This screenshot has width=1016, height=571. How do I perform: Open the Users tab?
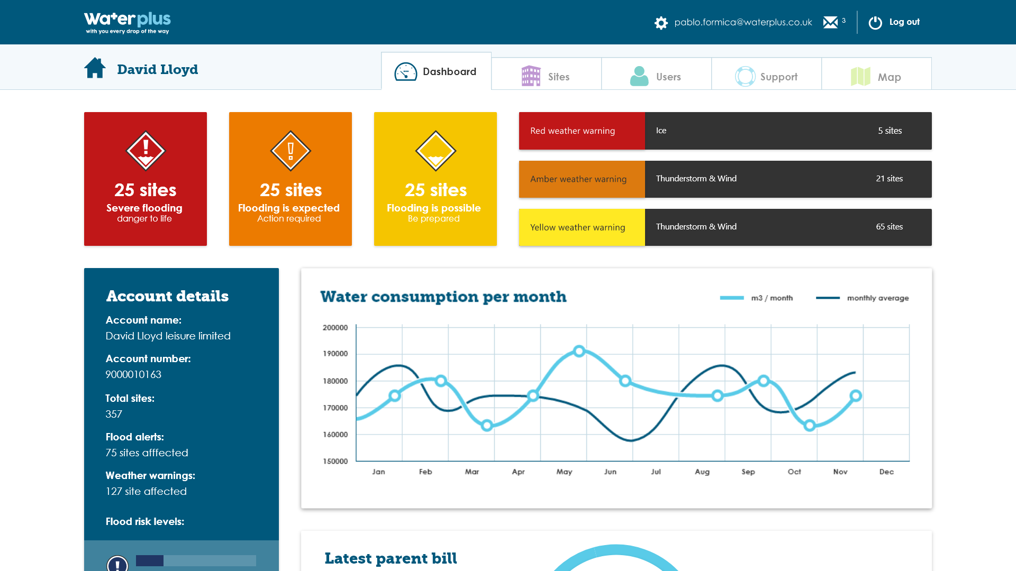pyautogui.click(x=656, y=74)
